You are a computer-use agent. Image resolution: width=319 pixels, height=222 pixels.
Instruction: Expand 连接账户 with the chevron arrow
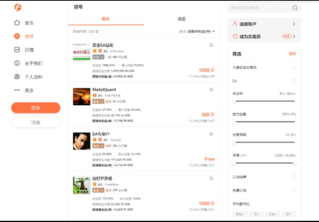(294, 24)
